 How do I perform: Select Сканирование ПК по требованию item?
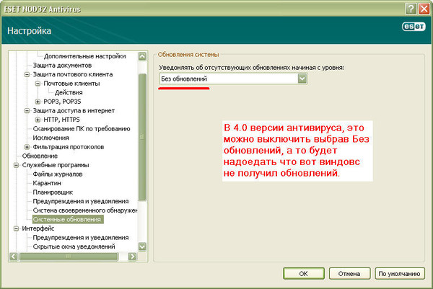click(x=82, y=129)
